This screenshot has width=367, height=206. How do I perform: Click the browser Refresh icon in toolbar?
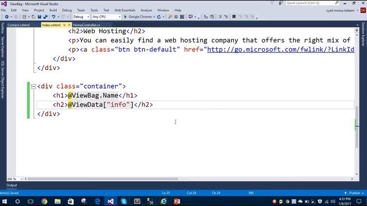[159, 17]
